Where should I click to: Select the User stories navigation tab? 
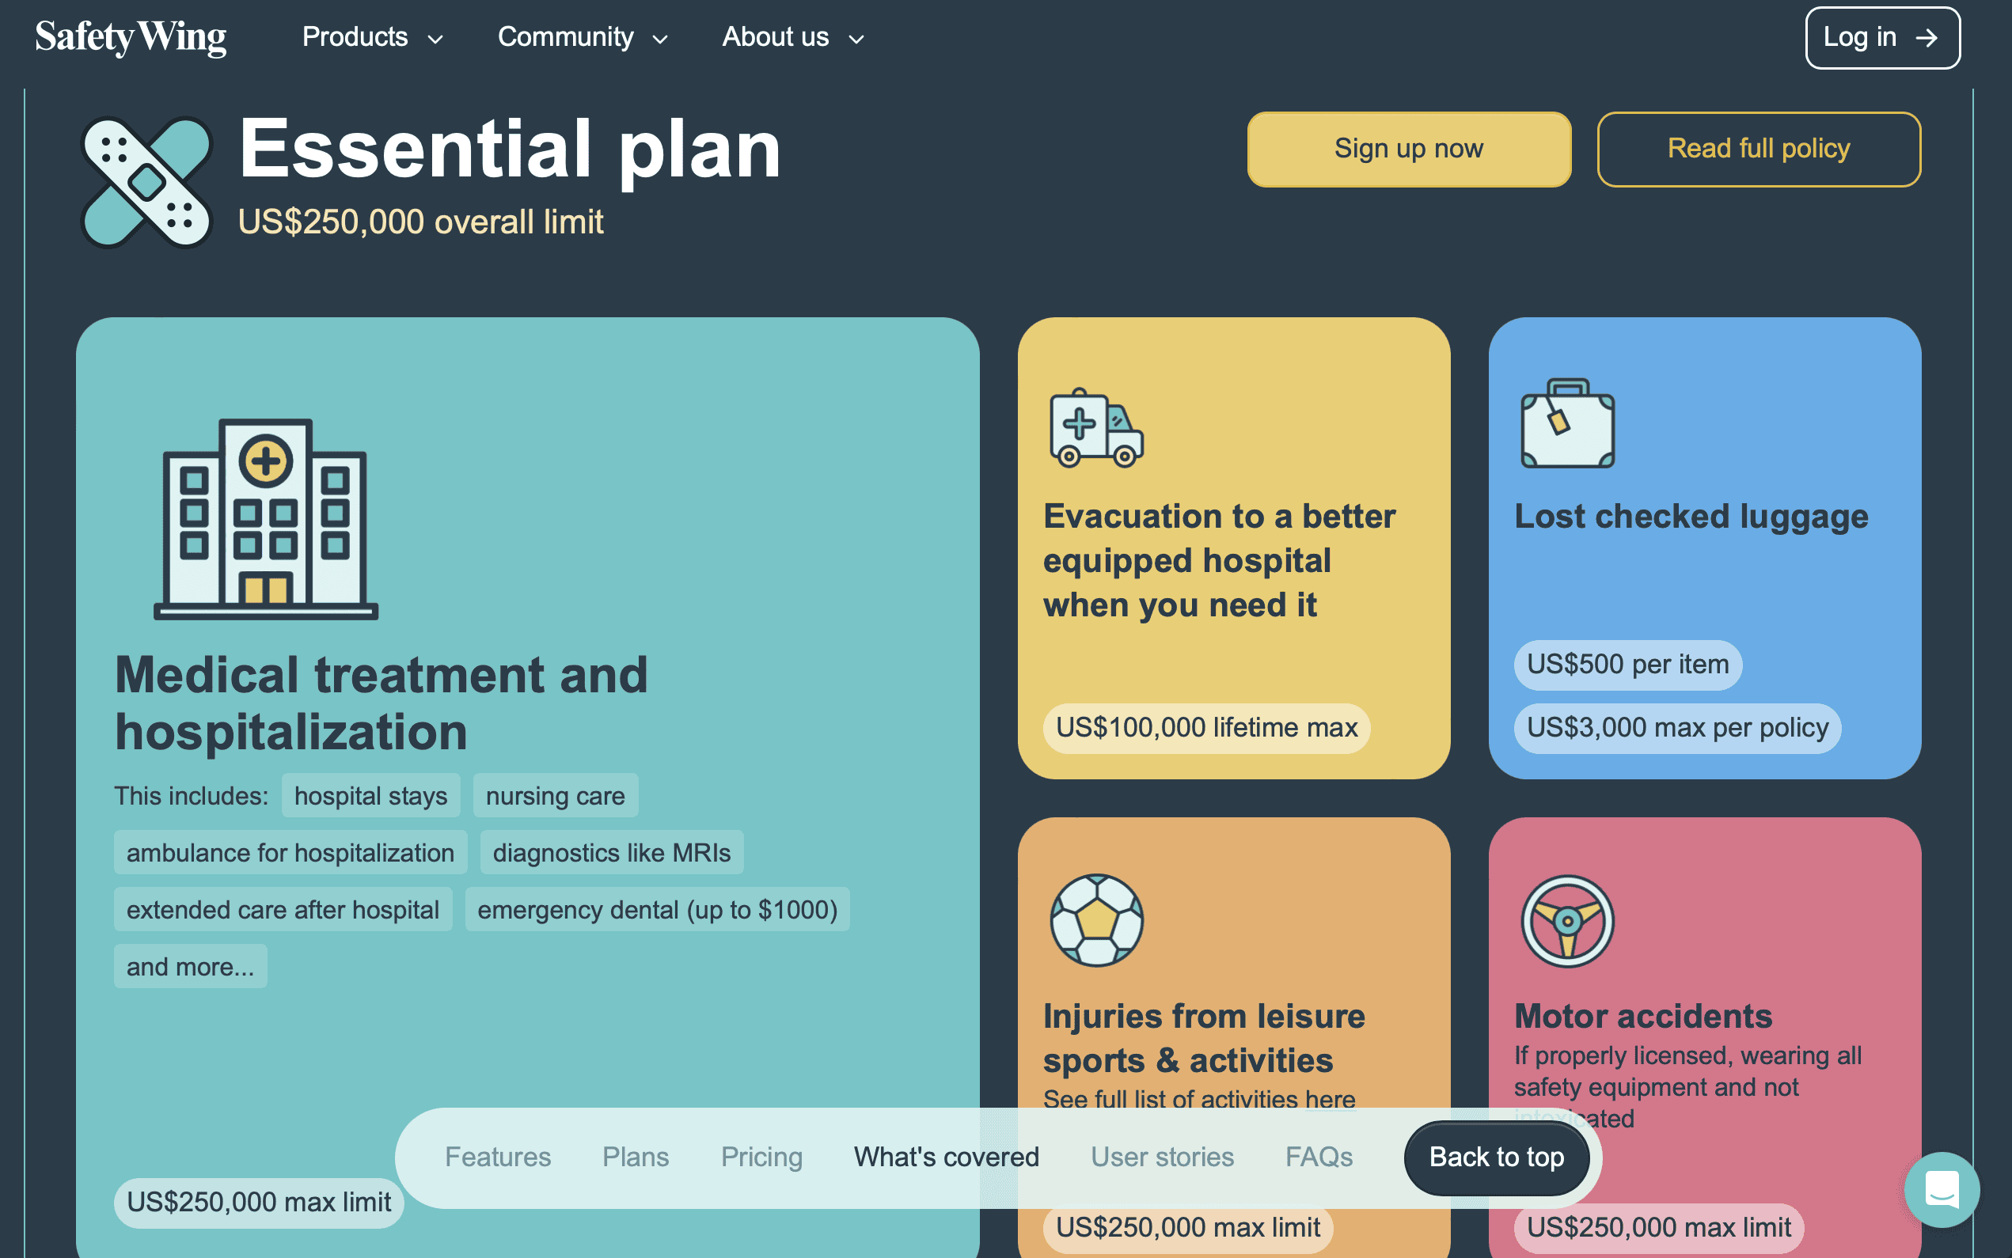click(x=1161, y=1157)
